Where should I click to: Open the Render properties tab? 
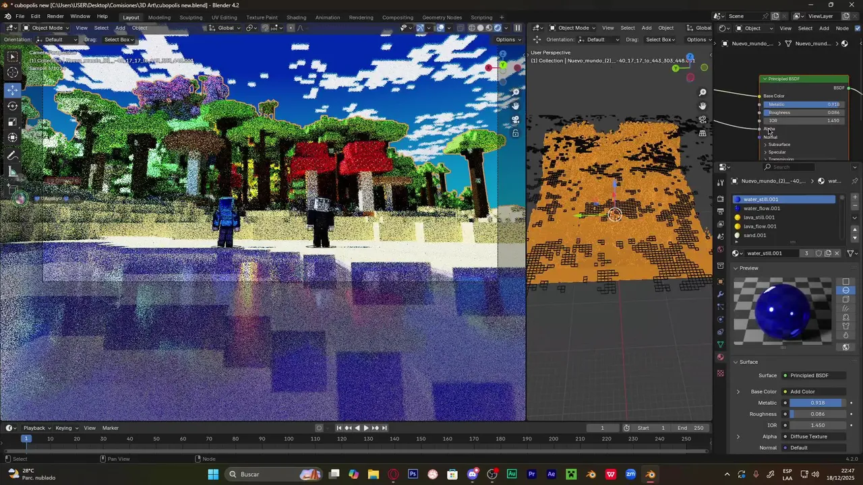coord(720,199)
